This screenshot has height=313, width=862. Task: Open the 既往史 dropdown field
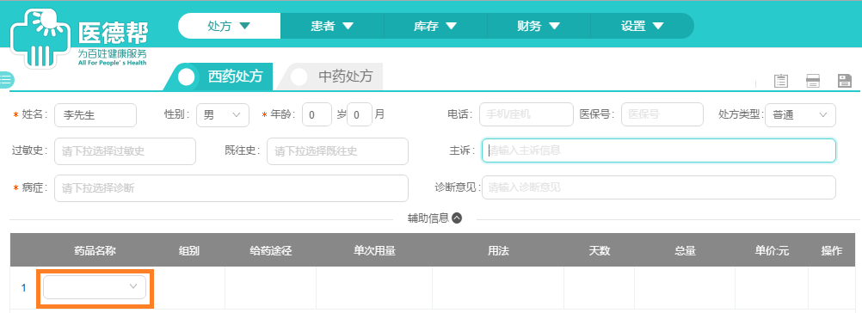(x=337, y=151)
